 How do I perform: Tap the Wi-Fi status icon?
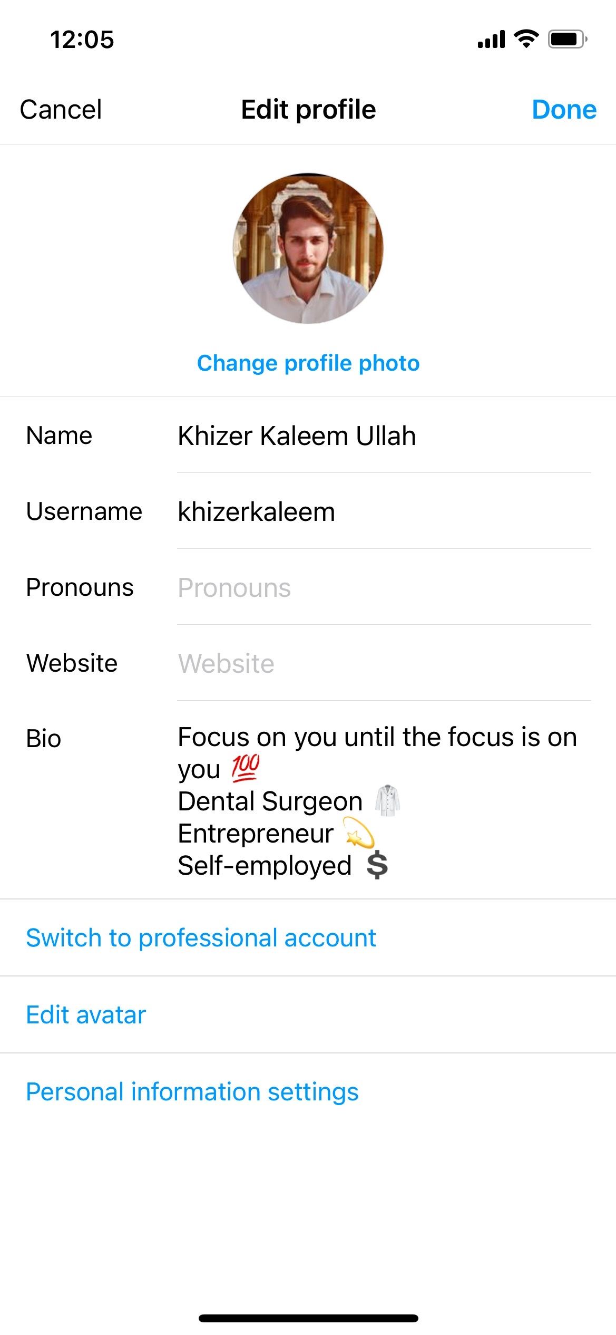526,39
